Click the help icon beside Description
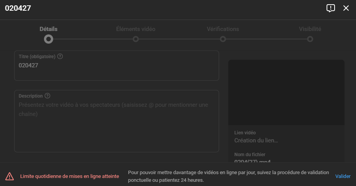Screen dimensions: 356x186 [x=47, y=96]
